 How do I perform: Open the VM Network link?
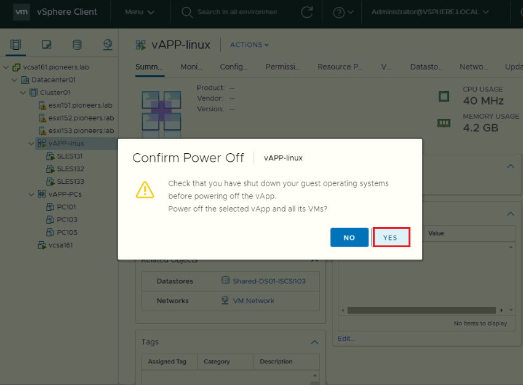[x=254, y=301]
